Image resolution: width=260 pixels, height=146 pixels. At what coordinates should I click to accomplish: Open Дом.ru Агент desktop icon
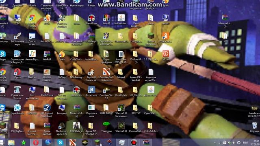32,39
